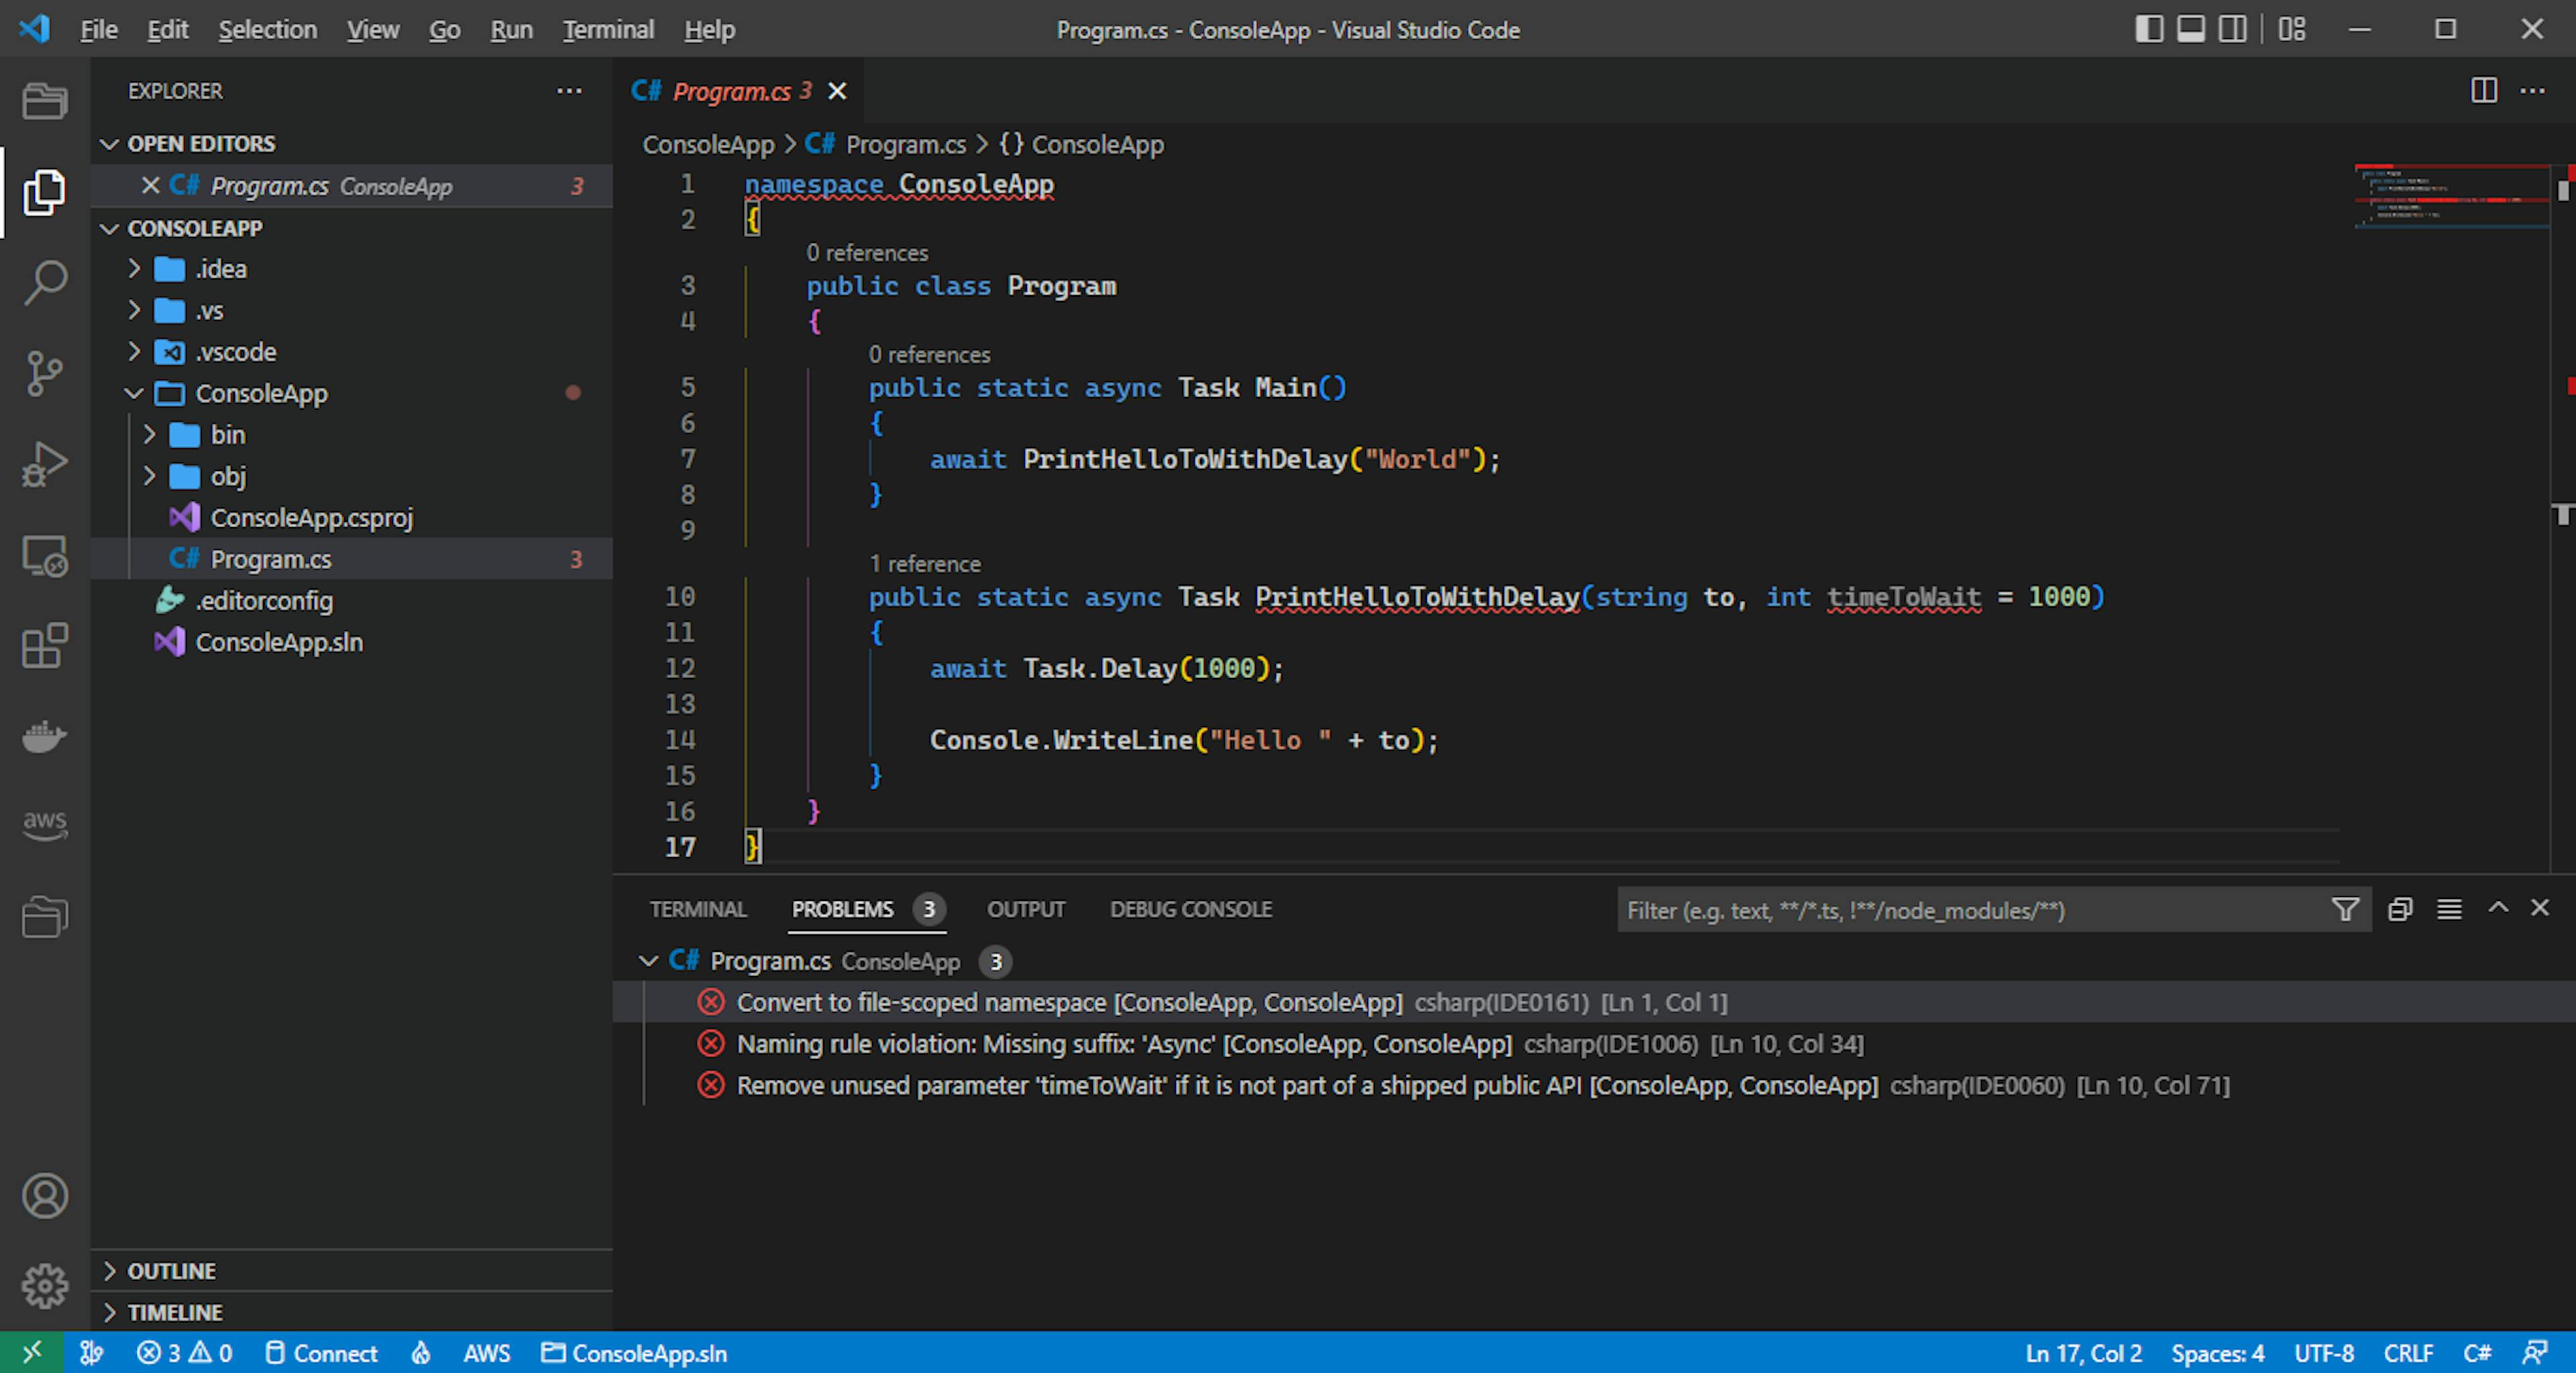The image size is (2576, 1373).
Task: Toggle bottom panel layout button
Action: click(2190, 29)
